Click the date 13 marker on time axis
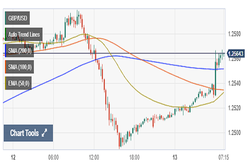 coord(174,157)
